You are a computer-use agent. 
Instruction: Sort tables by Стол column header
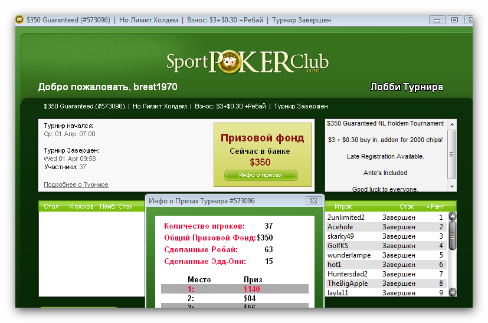tap(51, 206)
